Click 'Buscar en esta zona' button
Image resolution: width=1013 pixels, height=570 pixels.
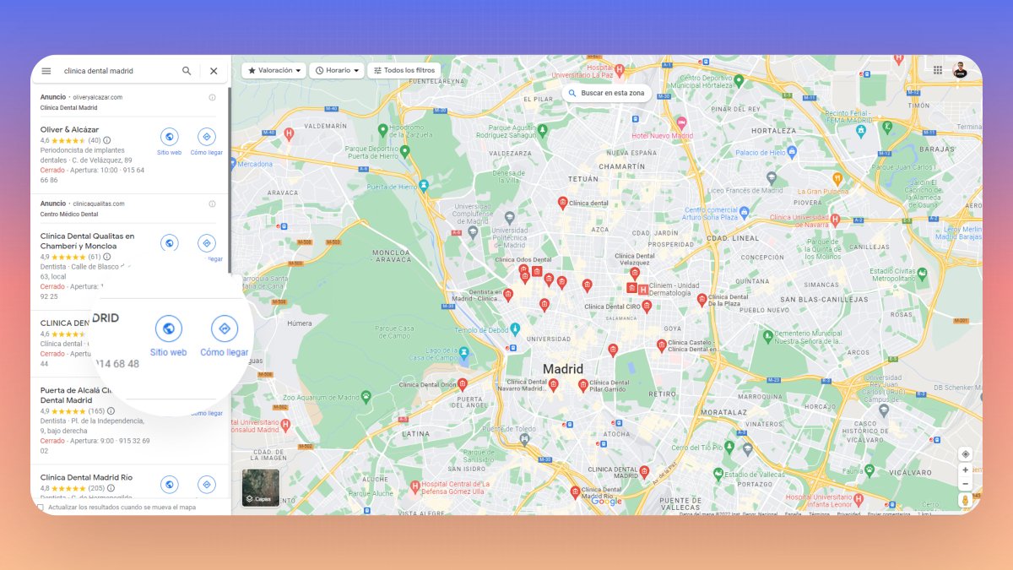[606, 93]
